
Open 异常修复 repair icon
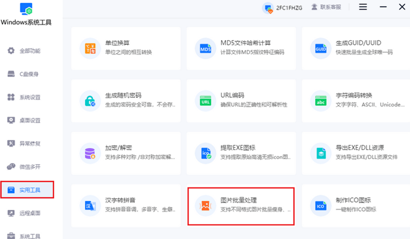[x=11, y=144]
